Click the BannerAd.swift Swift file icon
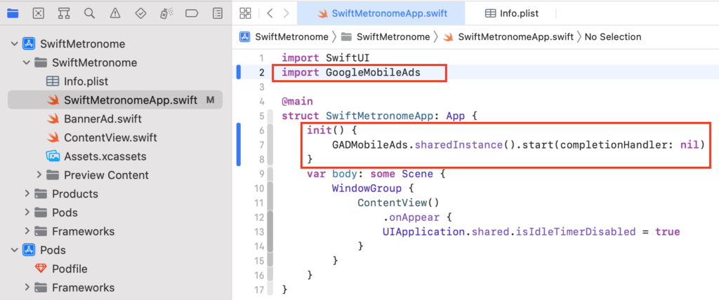 click(53, 119)
